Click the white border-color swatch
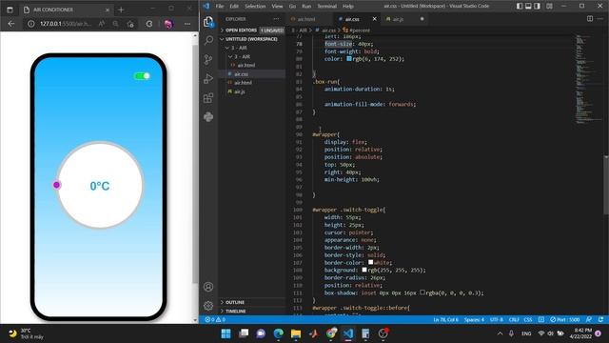 coord(370,263)
